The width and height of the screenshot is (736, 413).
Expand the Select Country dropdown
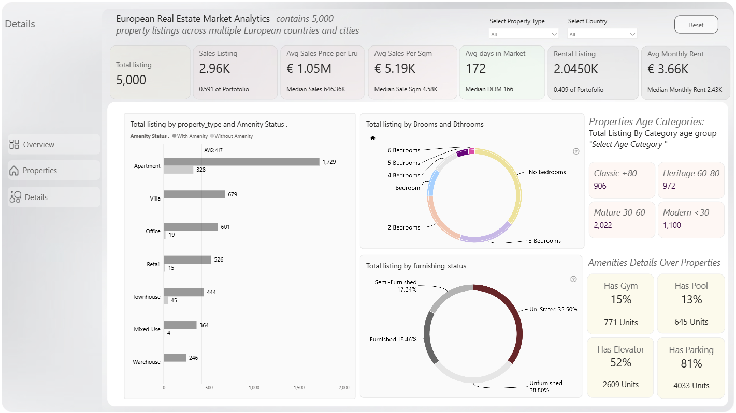[602, 34]
